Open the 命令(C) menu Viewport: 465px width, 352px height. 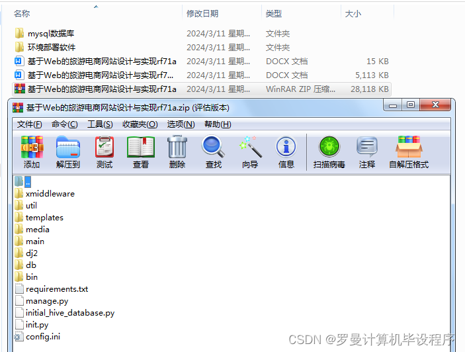[x=64, y=124]
